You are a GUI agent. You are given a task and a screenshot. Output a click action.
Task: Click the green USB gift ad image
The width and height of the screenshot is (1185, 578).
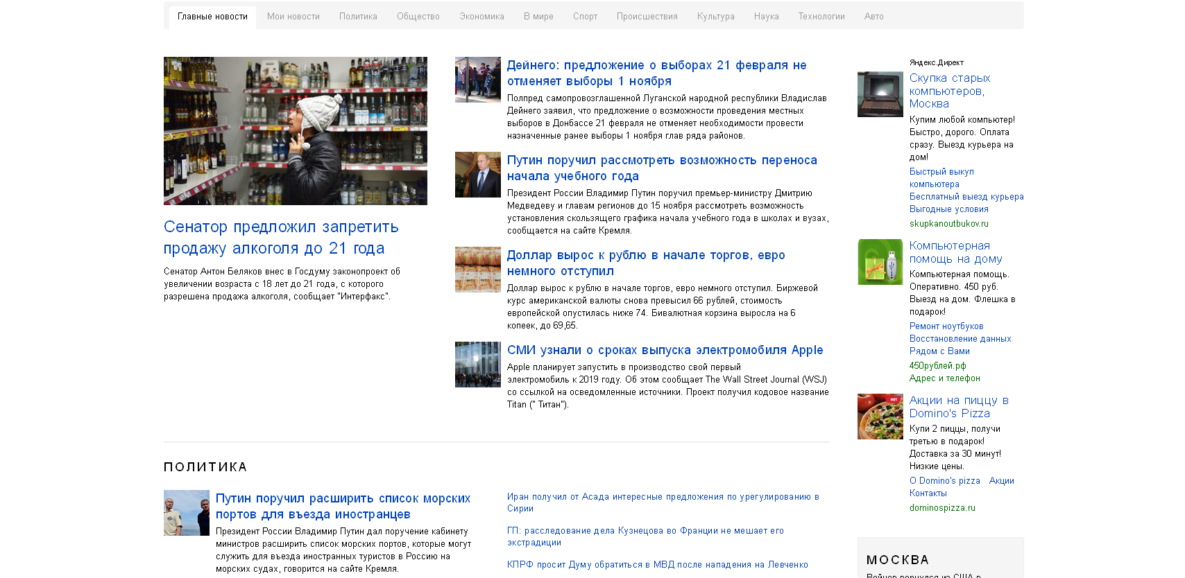pos(880,262)
